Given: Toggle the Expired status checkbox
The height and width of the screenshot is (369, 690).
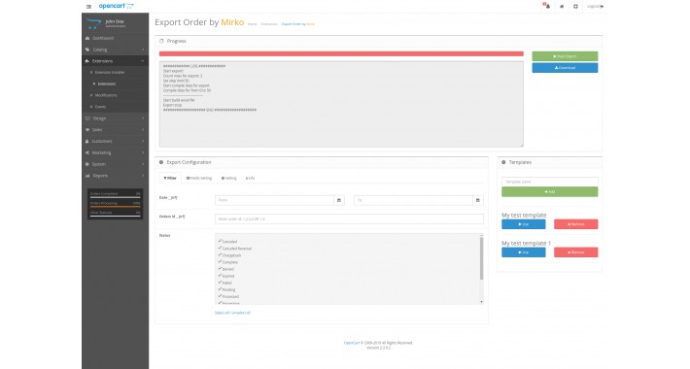Looking at the screenshot, I should [220, 276].
